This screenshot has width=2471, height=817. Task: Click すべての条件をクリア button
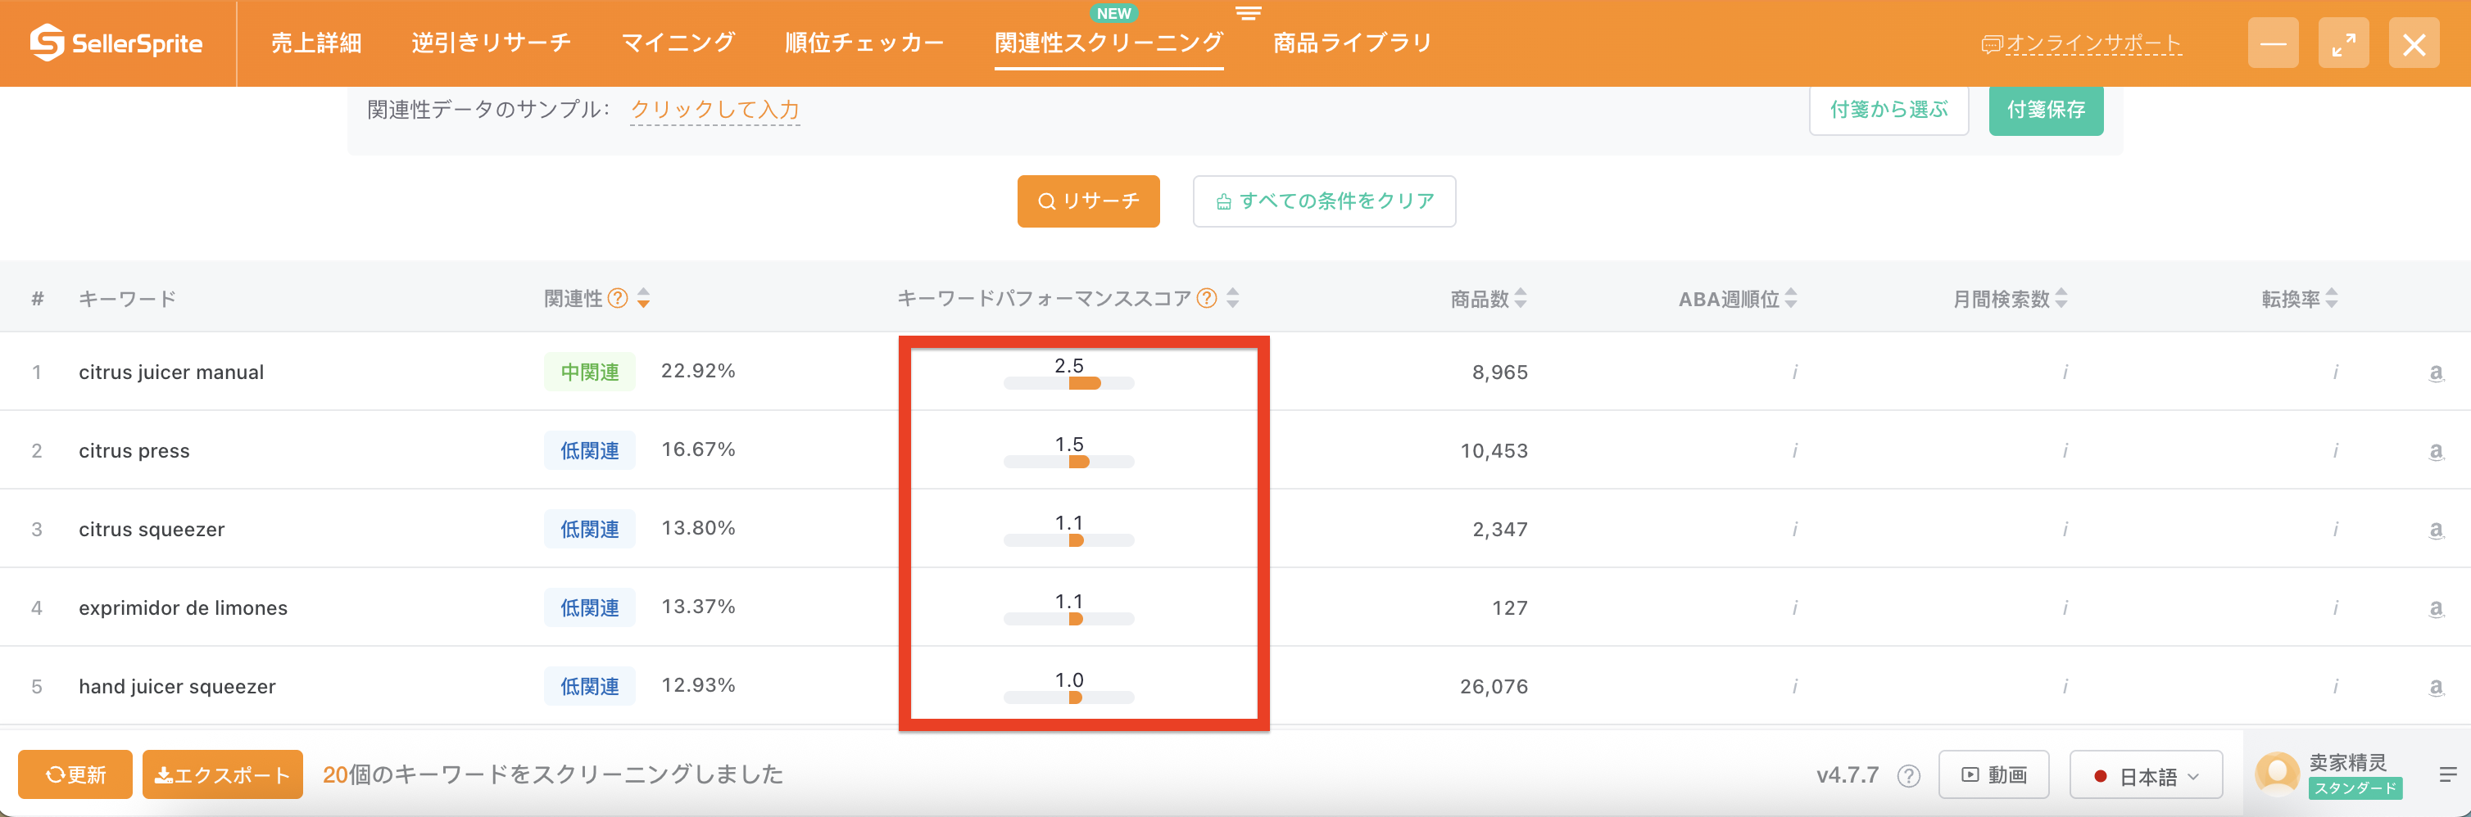(1325, 201)
